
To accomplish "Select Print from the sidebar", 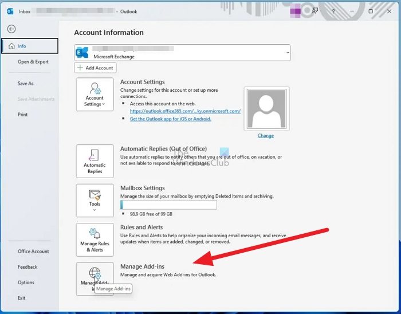I will 22,115.
